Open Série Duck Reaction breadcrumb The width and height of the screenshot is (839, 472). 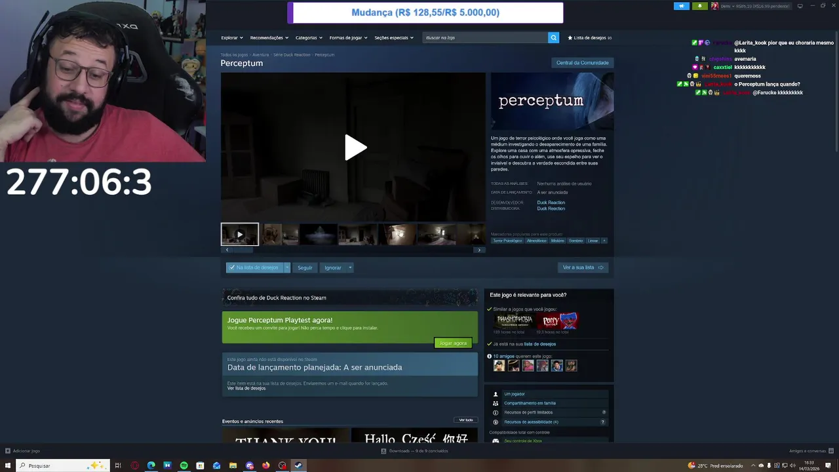point(292,55)
